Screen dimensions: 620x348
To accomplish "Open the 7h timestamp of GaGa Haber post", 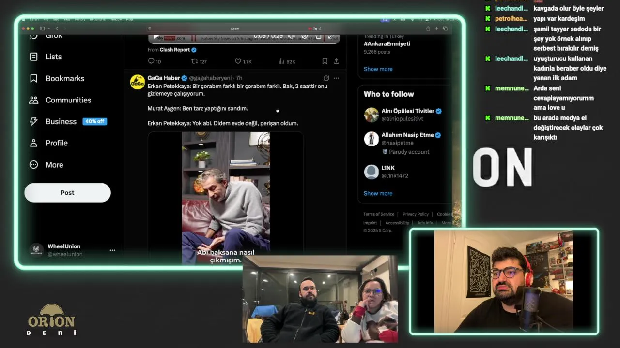I will (239, 78).
